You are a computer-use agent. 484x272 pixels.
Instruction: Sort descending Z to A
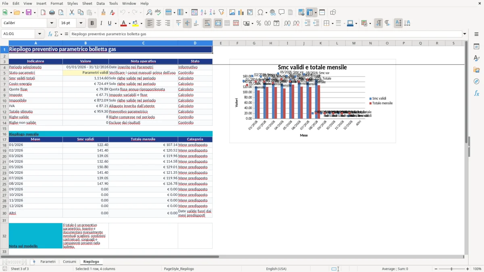click(212, 12)
